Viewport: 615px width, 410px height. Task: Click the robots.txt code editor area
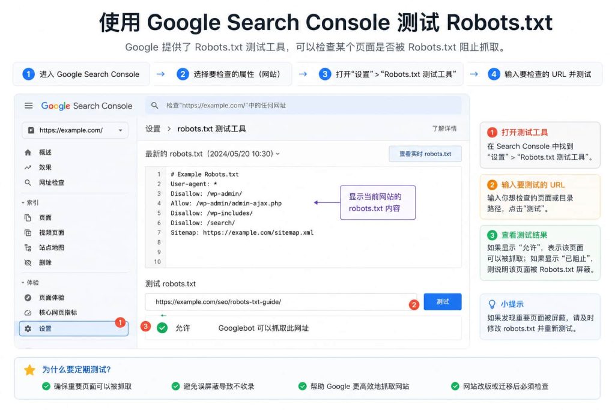coord(303,217)
